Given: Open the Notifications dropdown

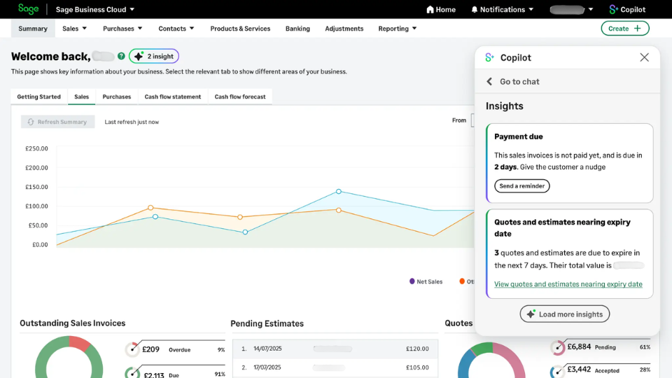Looking at the screenshot, I should click(x=503, y=9).
